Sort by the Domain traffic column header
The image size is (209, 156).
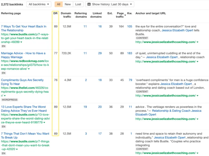pos(66,15)
